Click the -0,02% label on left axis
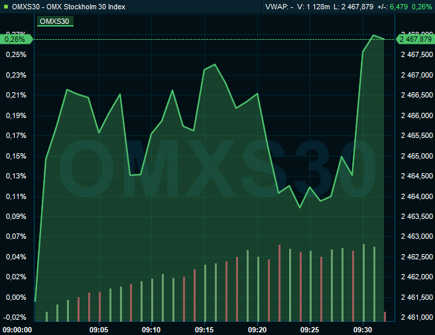The height and width of the screenshot is (335, 435). tap(15, 317)
